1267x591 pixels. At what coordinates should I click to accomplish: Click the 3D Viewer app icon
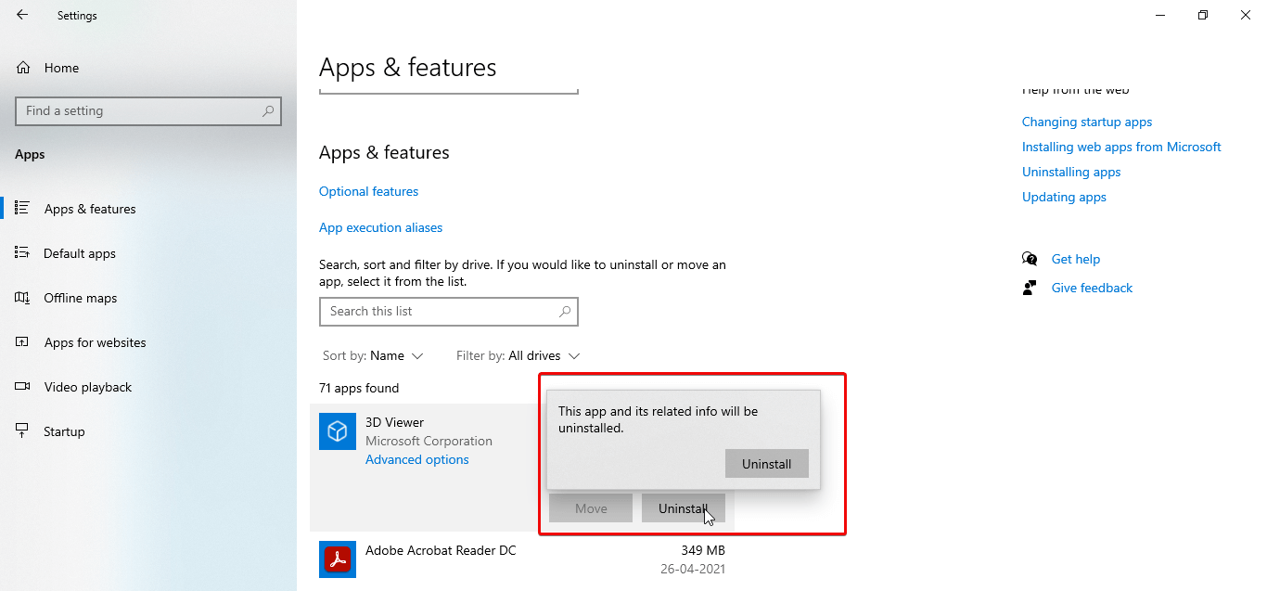click(x=337, y=430)
